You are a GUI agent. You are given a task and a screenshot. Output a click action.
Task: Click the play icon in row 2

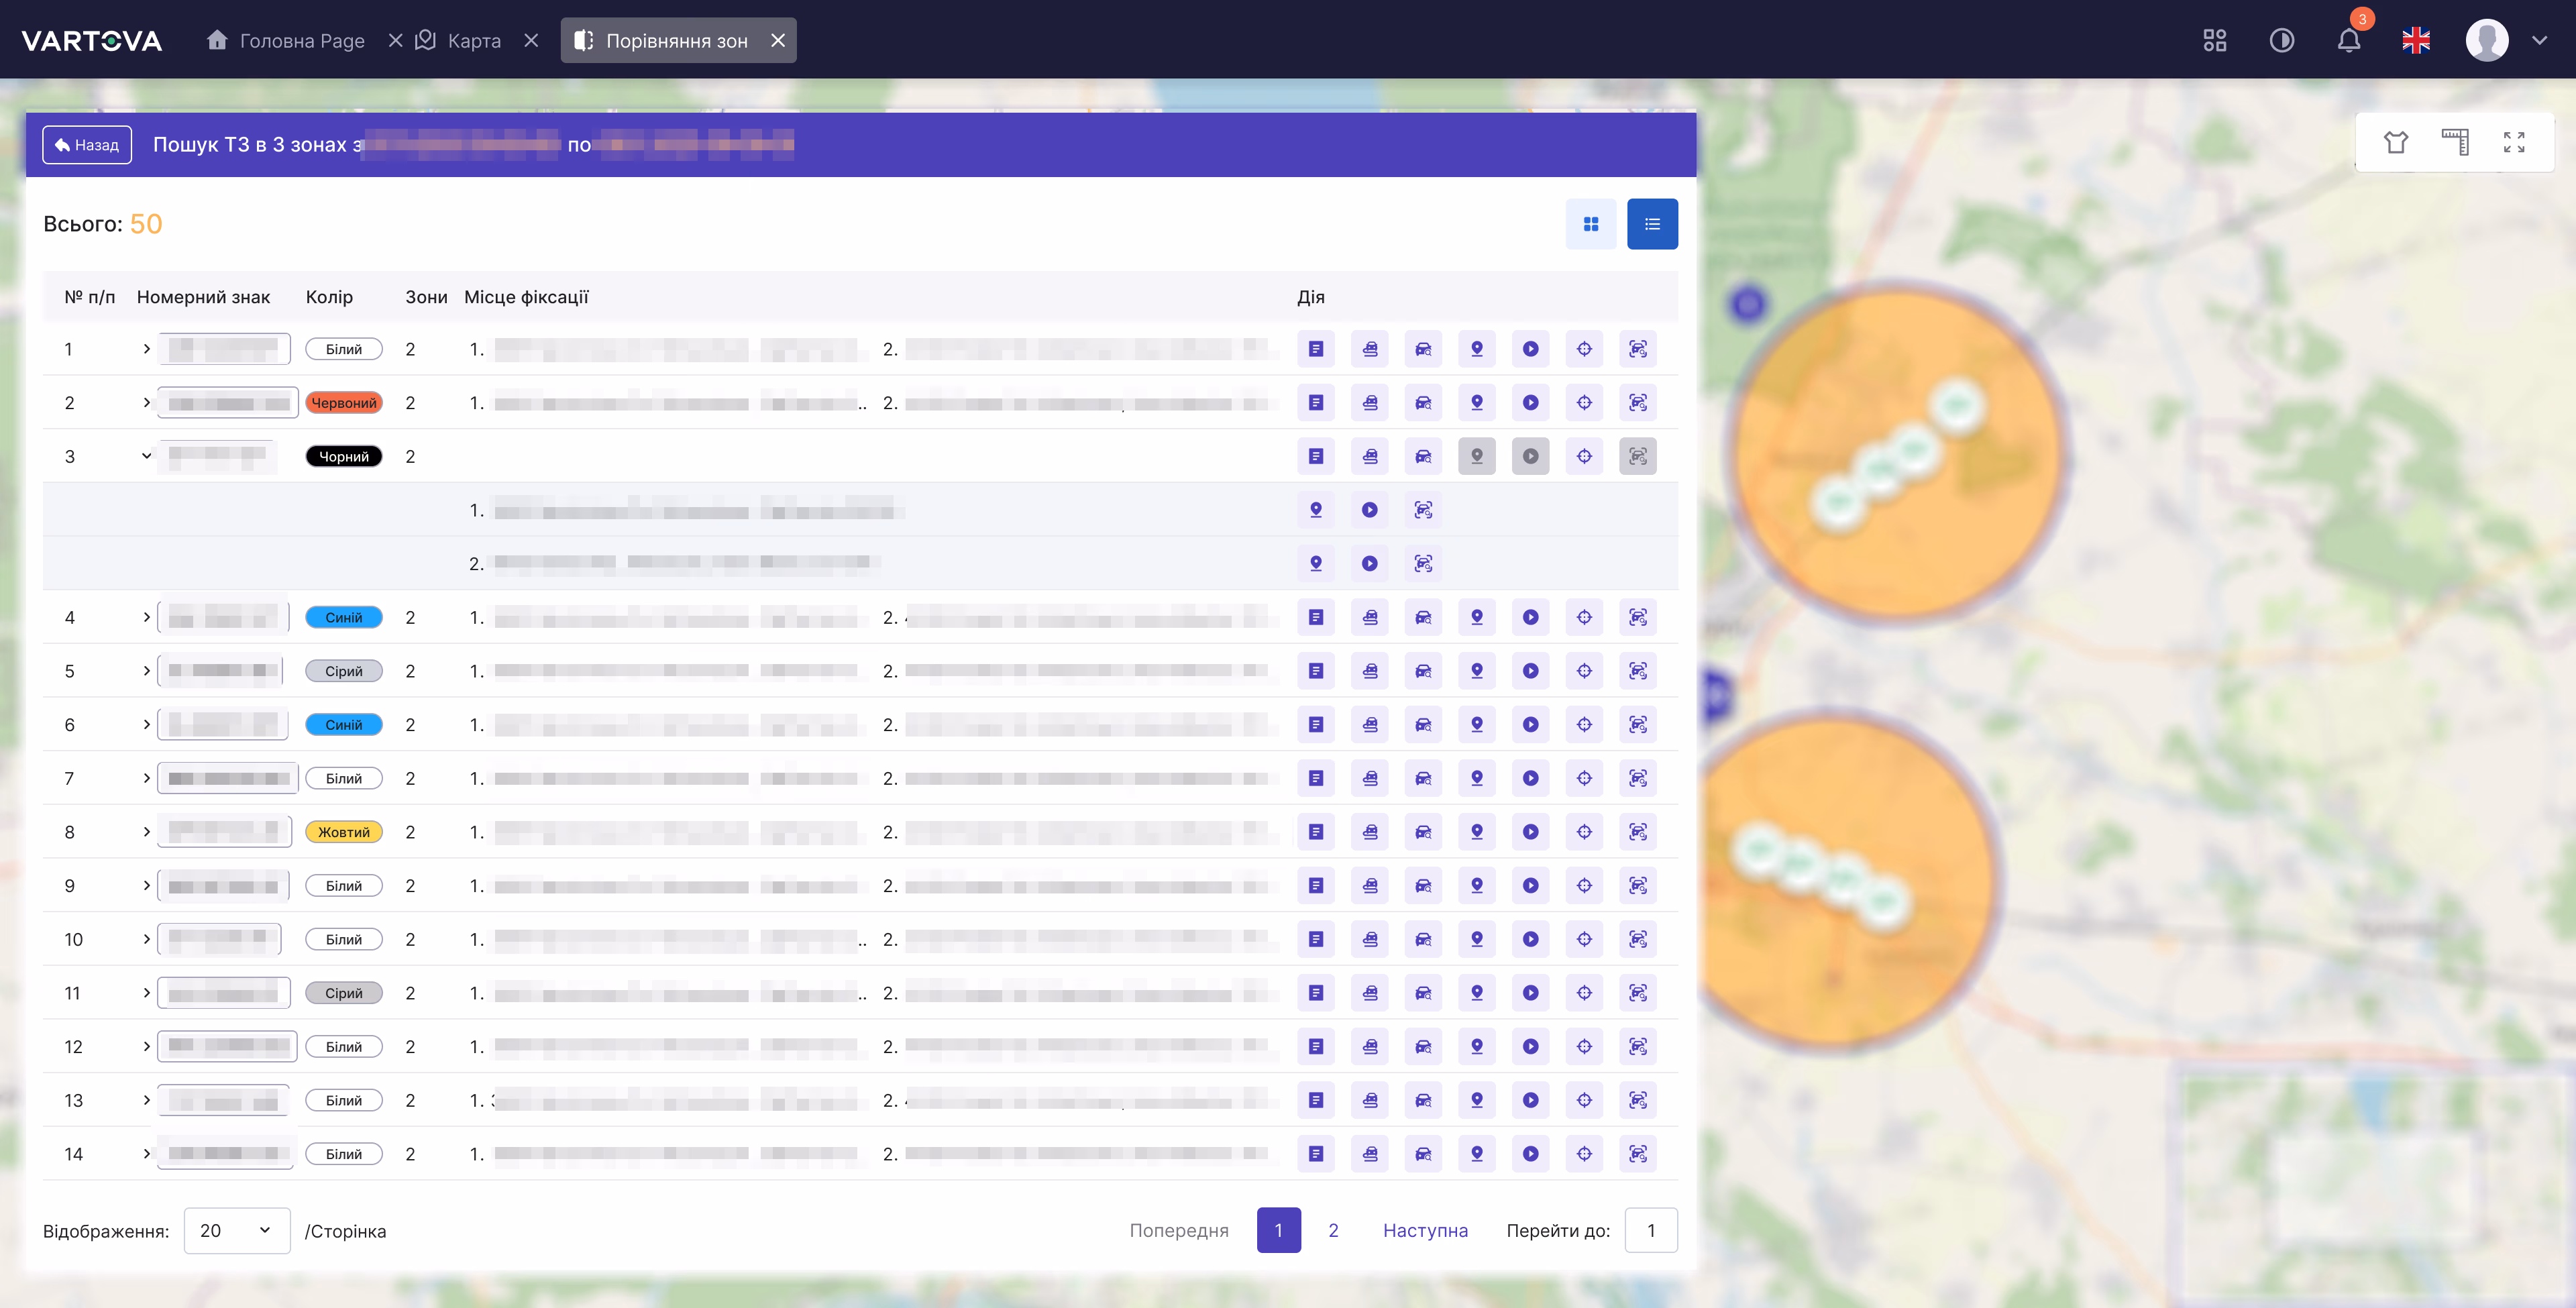tap(1530, 403)
